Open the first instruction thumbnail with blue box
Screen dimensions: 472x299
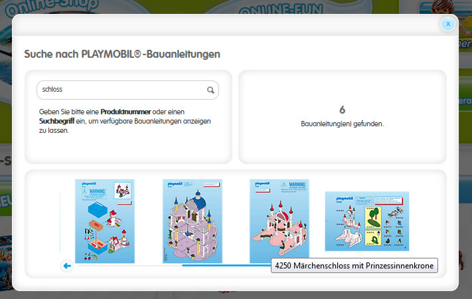105,221
